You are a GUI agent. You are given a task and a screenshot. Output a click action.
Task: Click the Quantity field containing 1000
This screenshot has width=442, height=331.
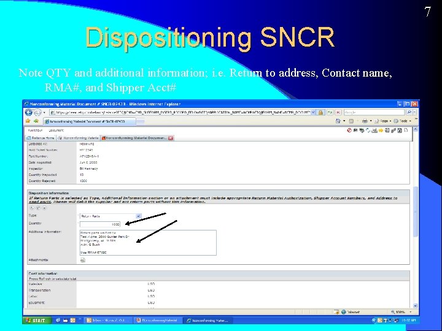click(100, 224)
